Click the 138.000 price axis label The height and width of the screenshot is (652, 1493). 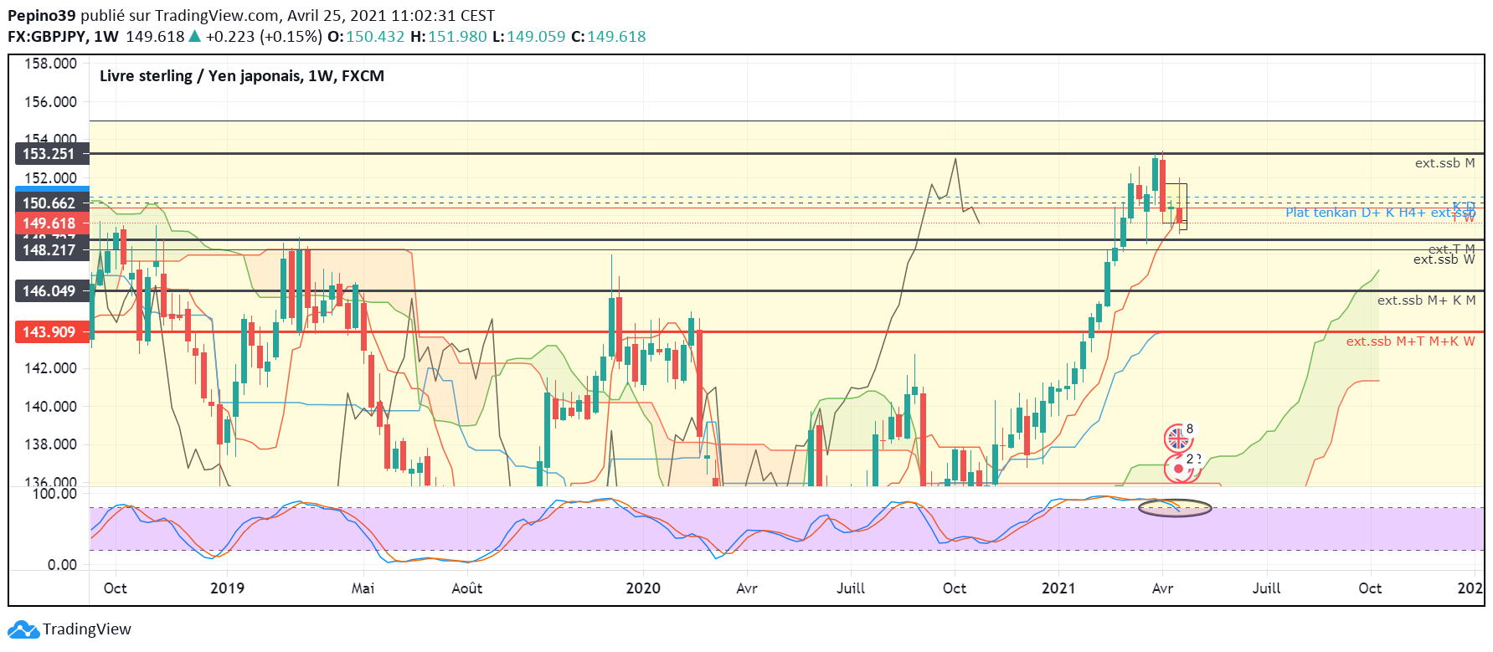pos(50,444)
